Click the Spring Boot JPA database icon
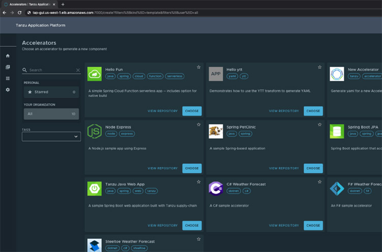 click(x=337, y=131)
